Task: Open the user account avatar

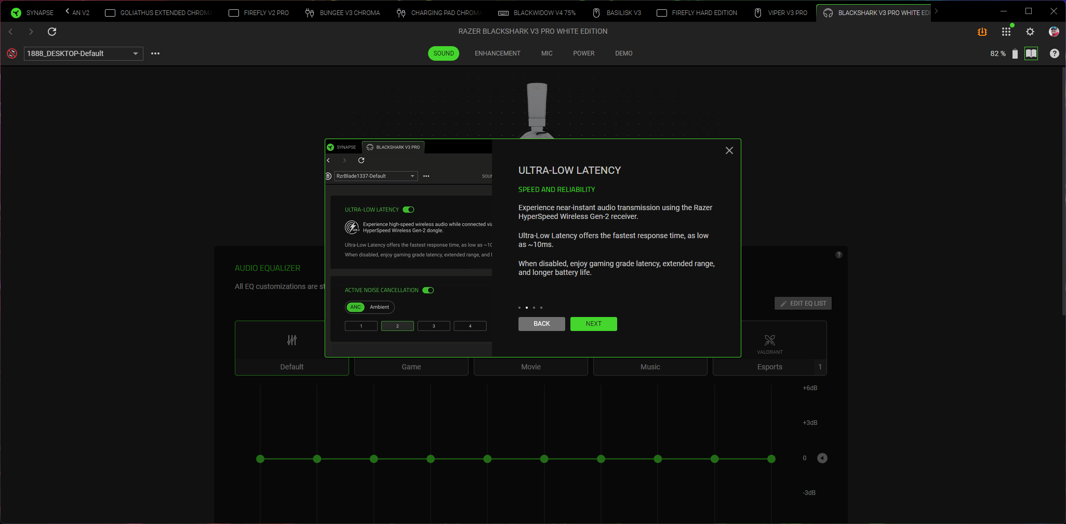Action: [1054, 32]
